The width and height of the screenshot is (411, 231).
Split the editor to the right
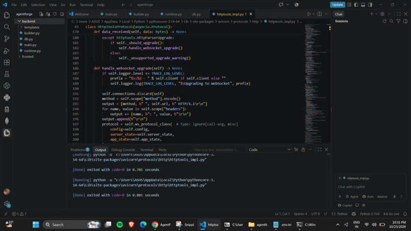[320, 14]
